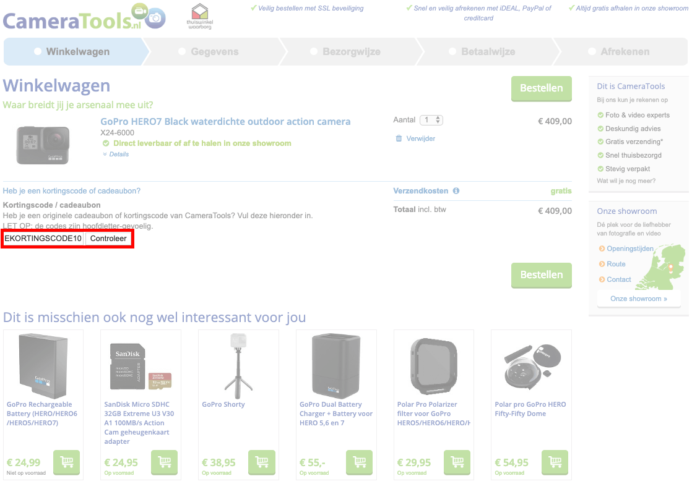
Task: Open the GoPro Rechargeable Battery product image
Action: pos(43,366)
